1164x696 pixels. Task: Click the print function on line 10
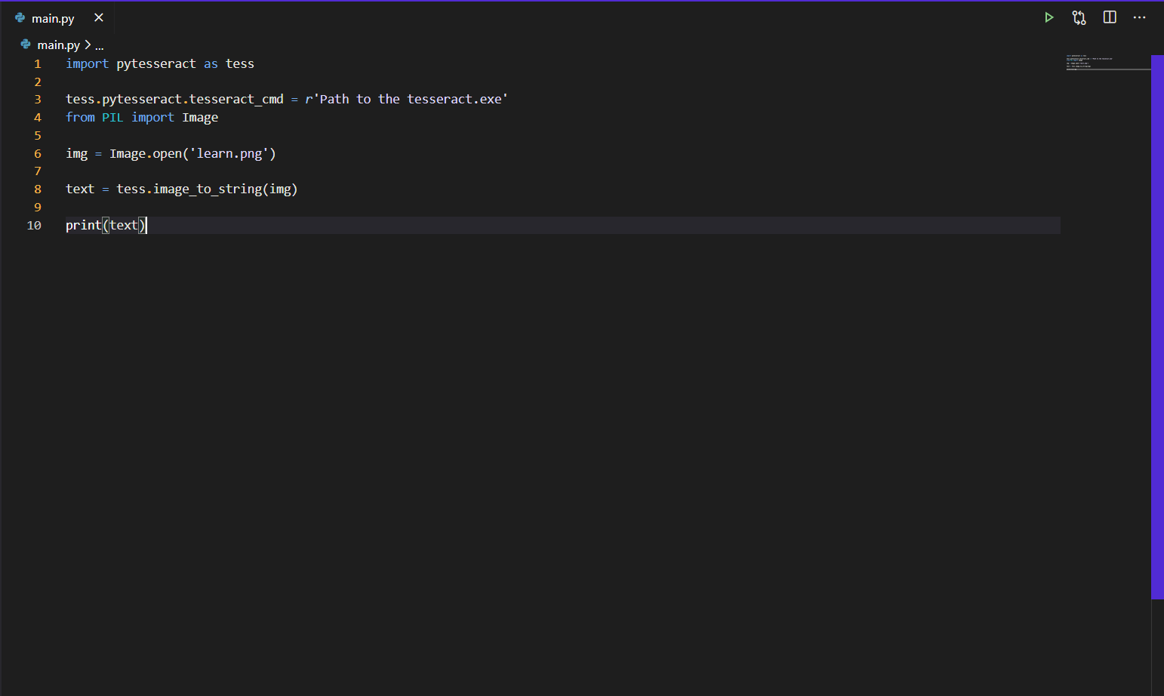tap(84, 226)
